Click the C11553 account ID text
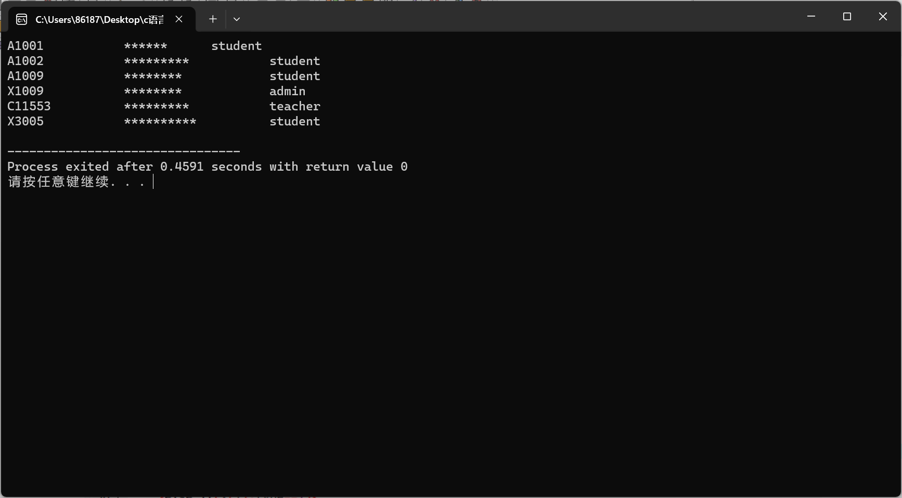The height and width of the screenshot is (498, 902). pos(29,106)
